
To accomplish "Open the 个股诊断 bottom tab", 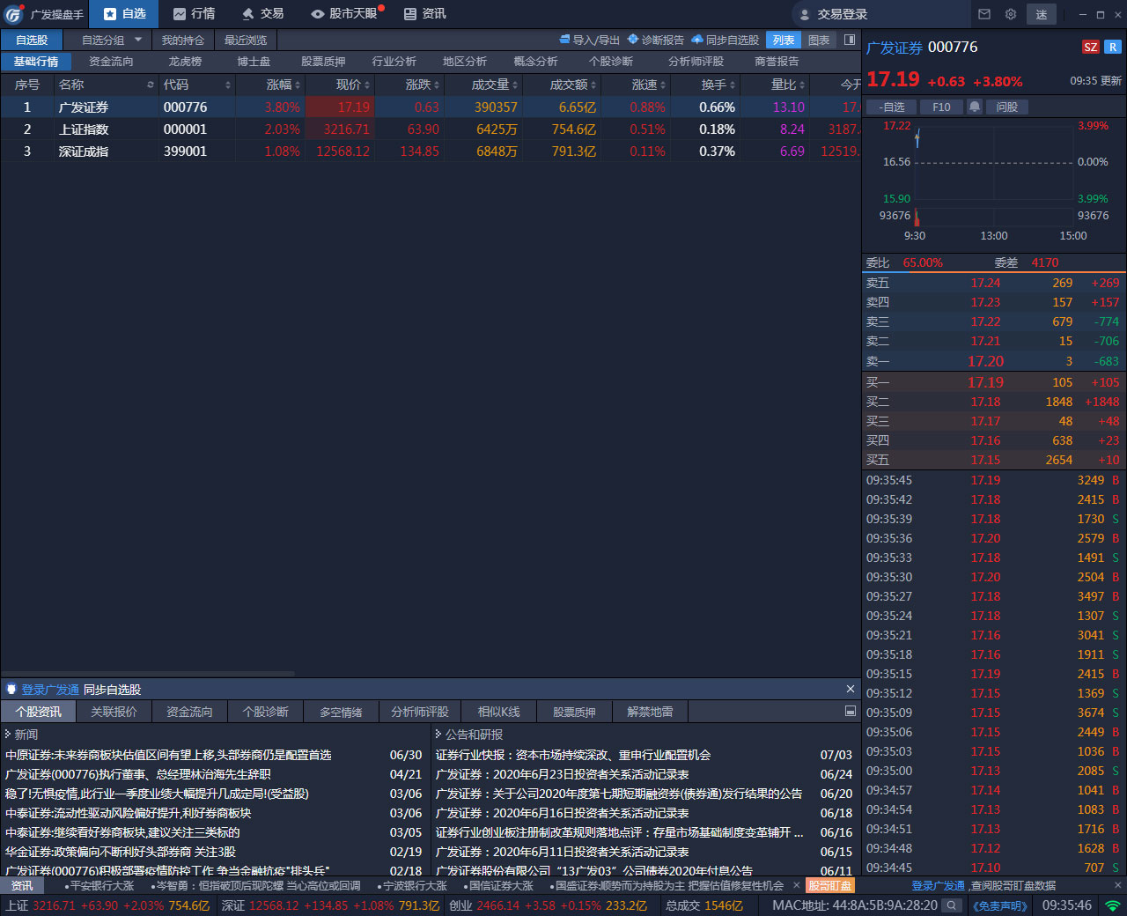I will [x=265, y=712].
